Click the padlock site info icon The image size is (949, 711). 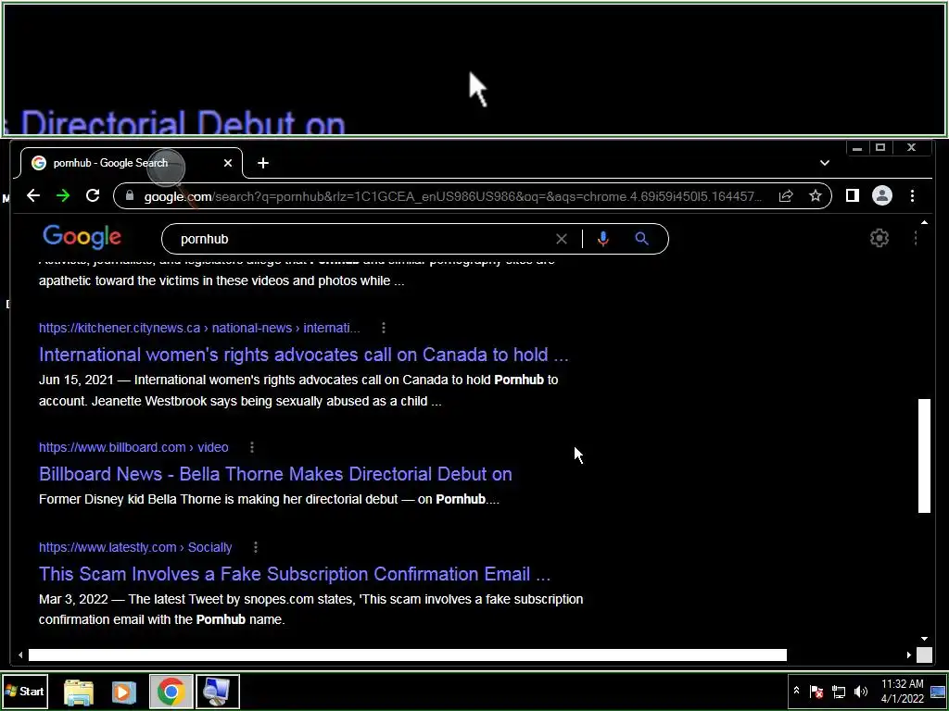point(129,196)
